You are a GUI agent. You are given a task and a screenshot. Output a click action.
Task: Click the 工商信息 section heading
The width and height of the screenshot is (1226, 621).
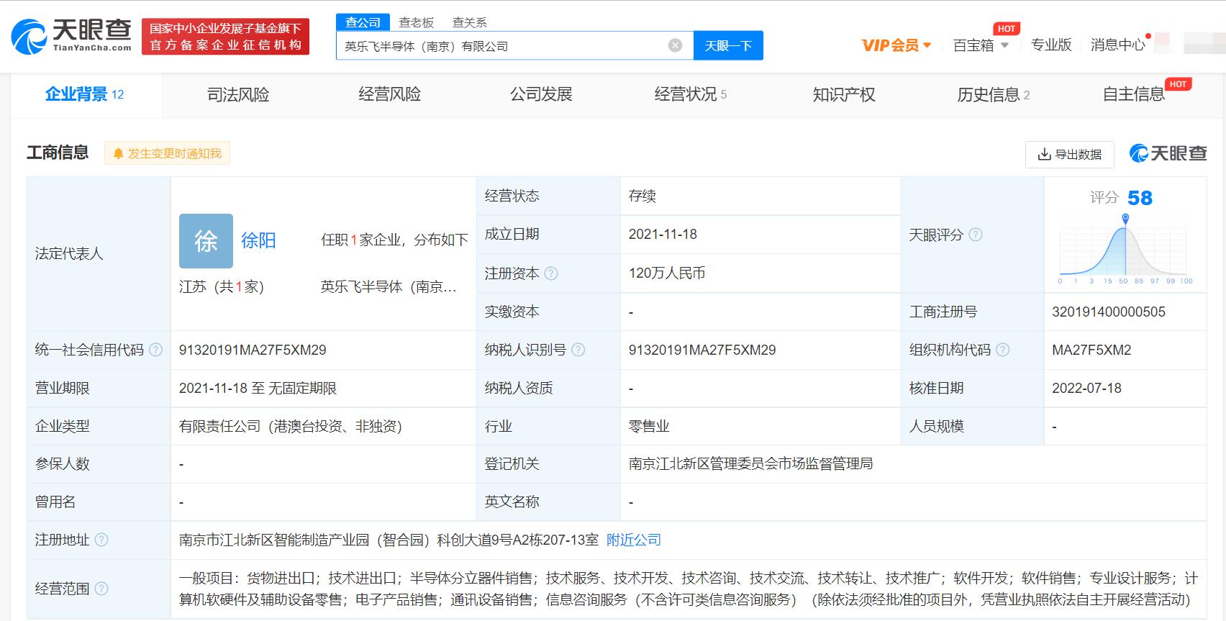(x=58, y=153)
